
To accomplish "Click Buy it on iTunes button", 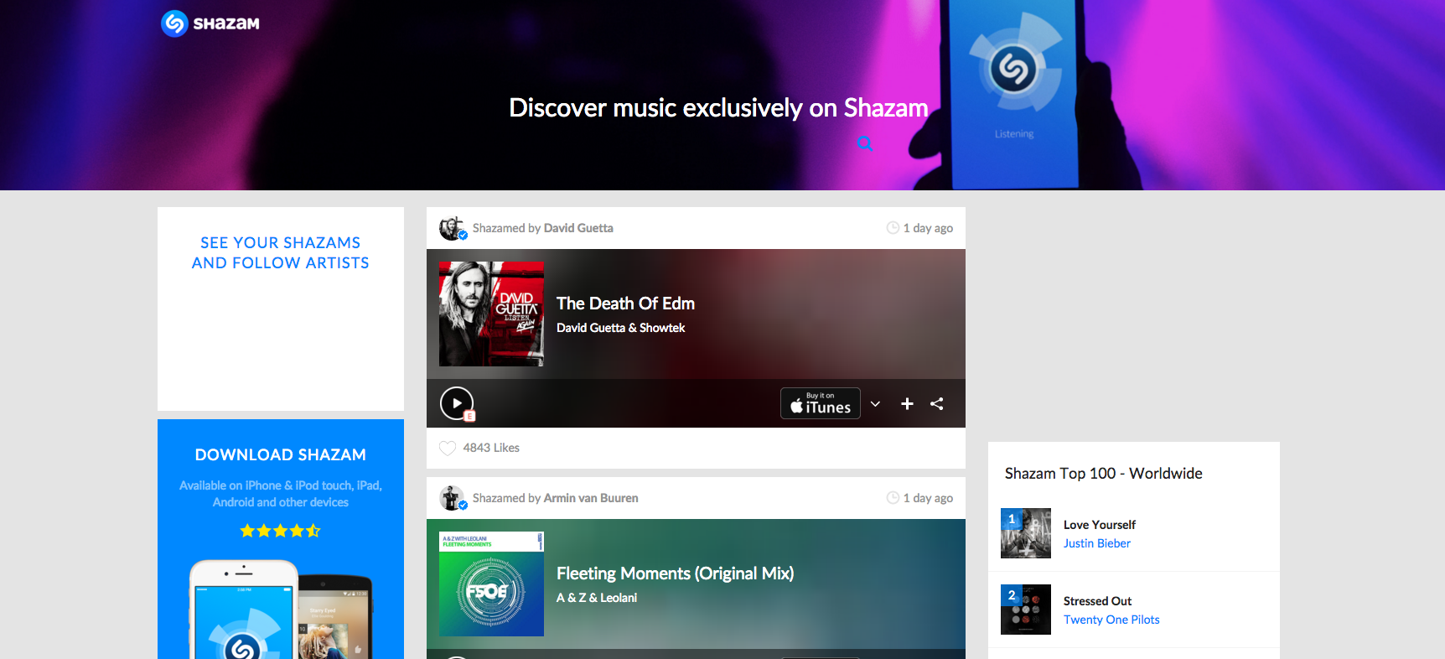I will pyautogui.click(x=820, y=403).
